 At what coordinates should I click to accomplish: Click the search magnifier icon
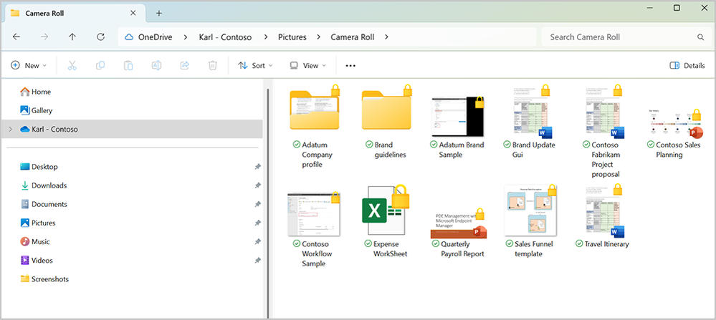click(x=700, y=37)
